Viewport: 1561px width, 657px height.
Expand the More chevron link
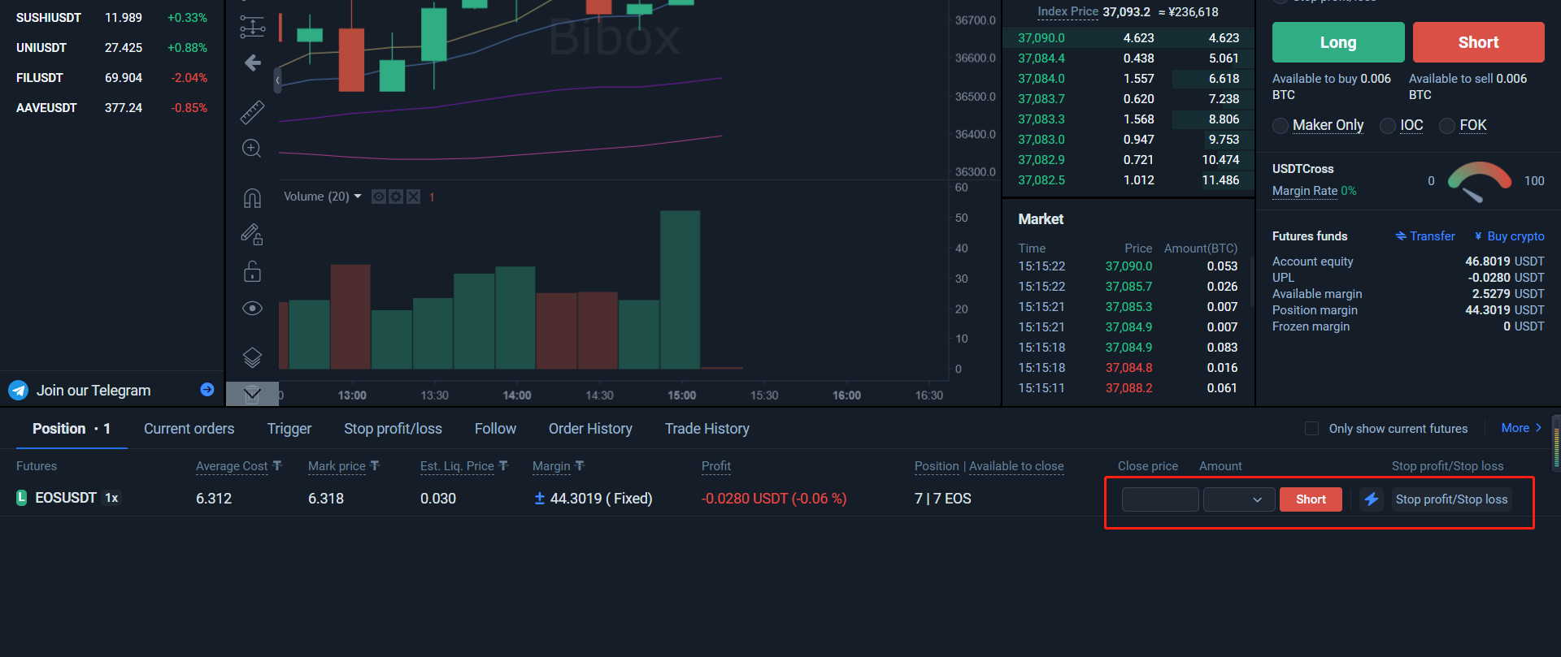(1521, 428)
